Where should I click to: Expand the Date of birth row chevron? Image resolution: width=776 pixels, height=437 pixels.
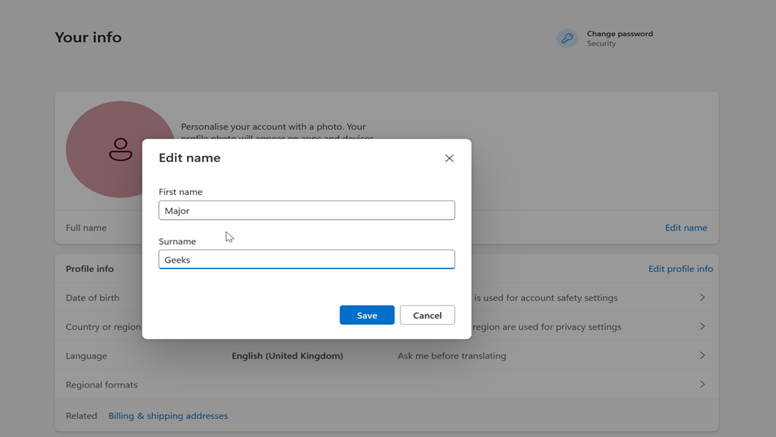702,298
